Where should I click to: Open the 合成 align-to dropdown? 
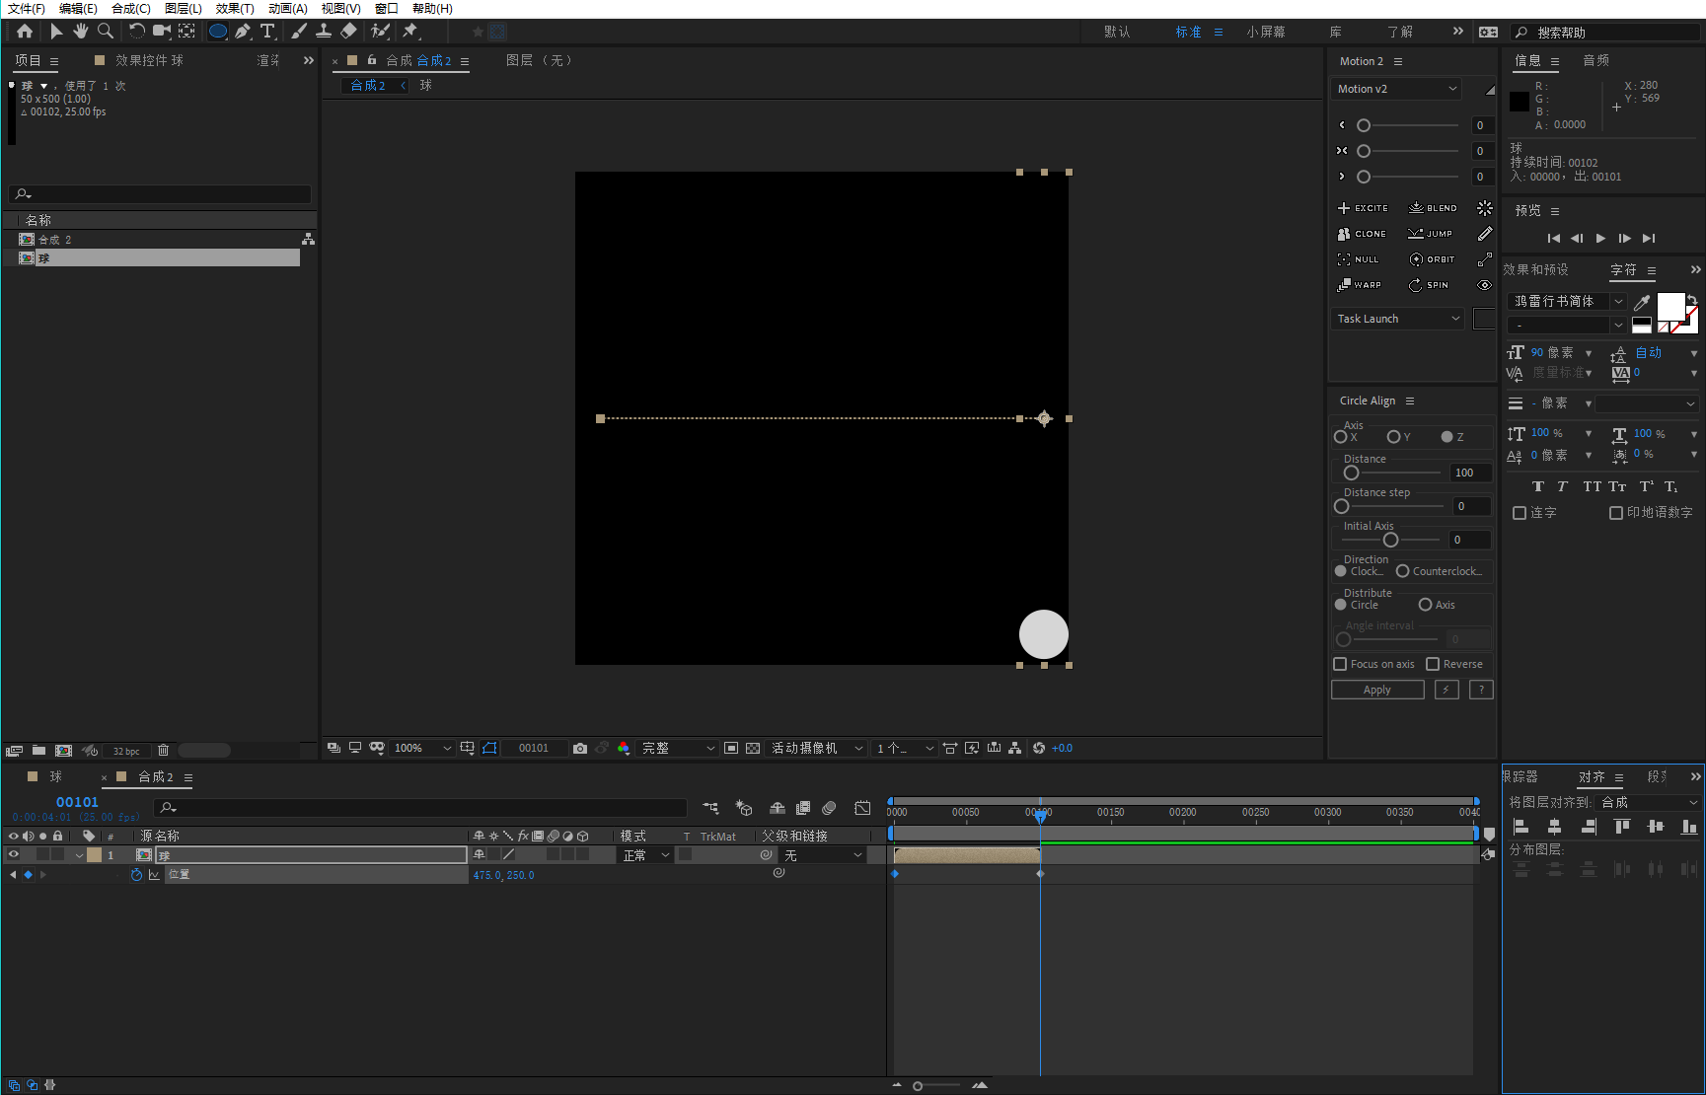pos(1649,802)
